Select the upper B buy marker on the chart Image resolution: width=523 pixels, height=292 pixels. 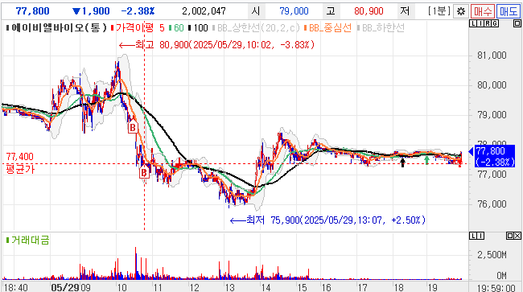click(133, 126)
